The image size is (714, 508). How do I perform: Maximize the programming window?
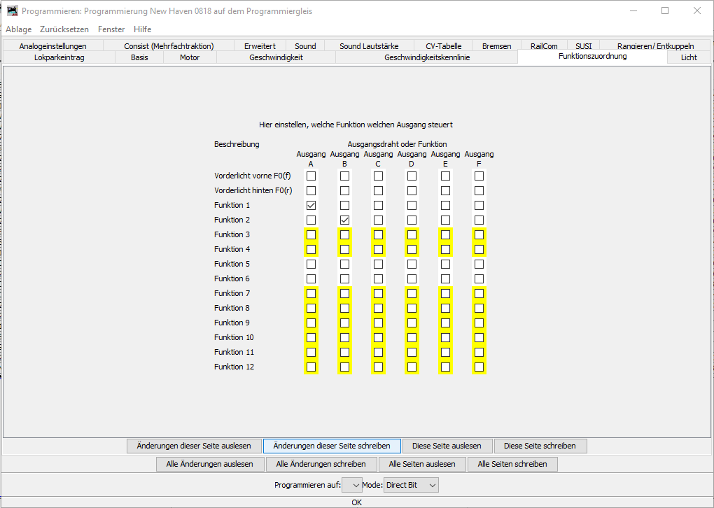pos(665,11)
